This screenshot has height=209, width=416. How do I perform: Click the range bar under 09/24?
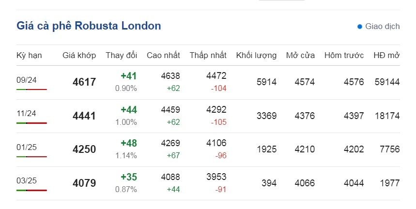[31, 90]
